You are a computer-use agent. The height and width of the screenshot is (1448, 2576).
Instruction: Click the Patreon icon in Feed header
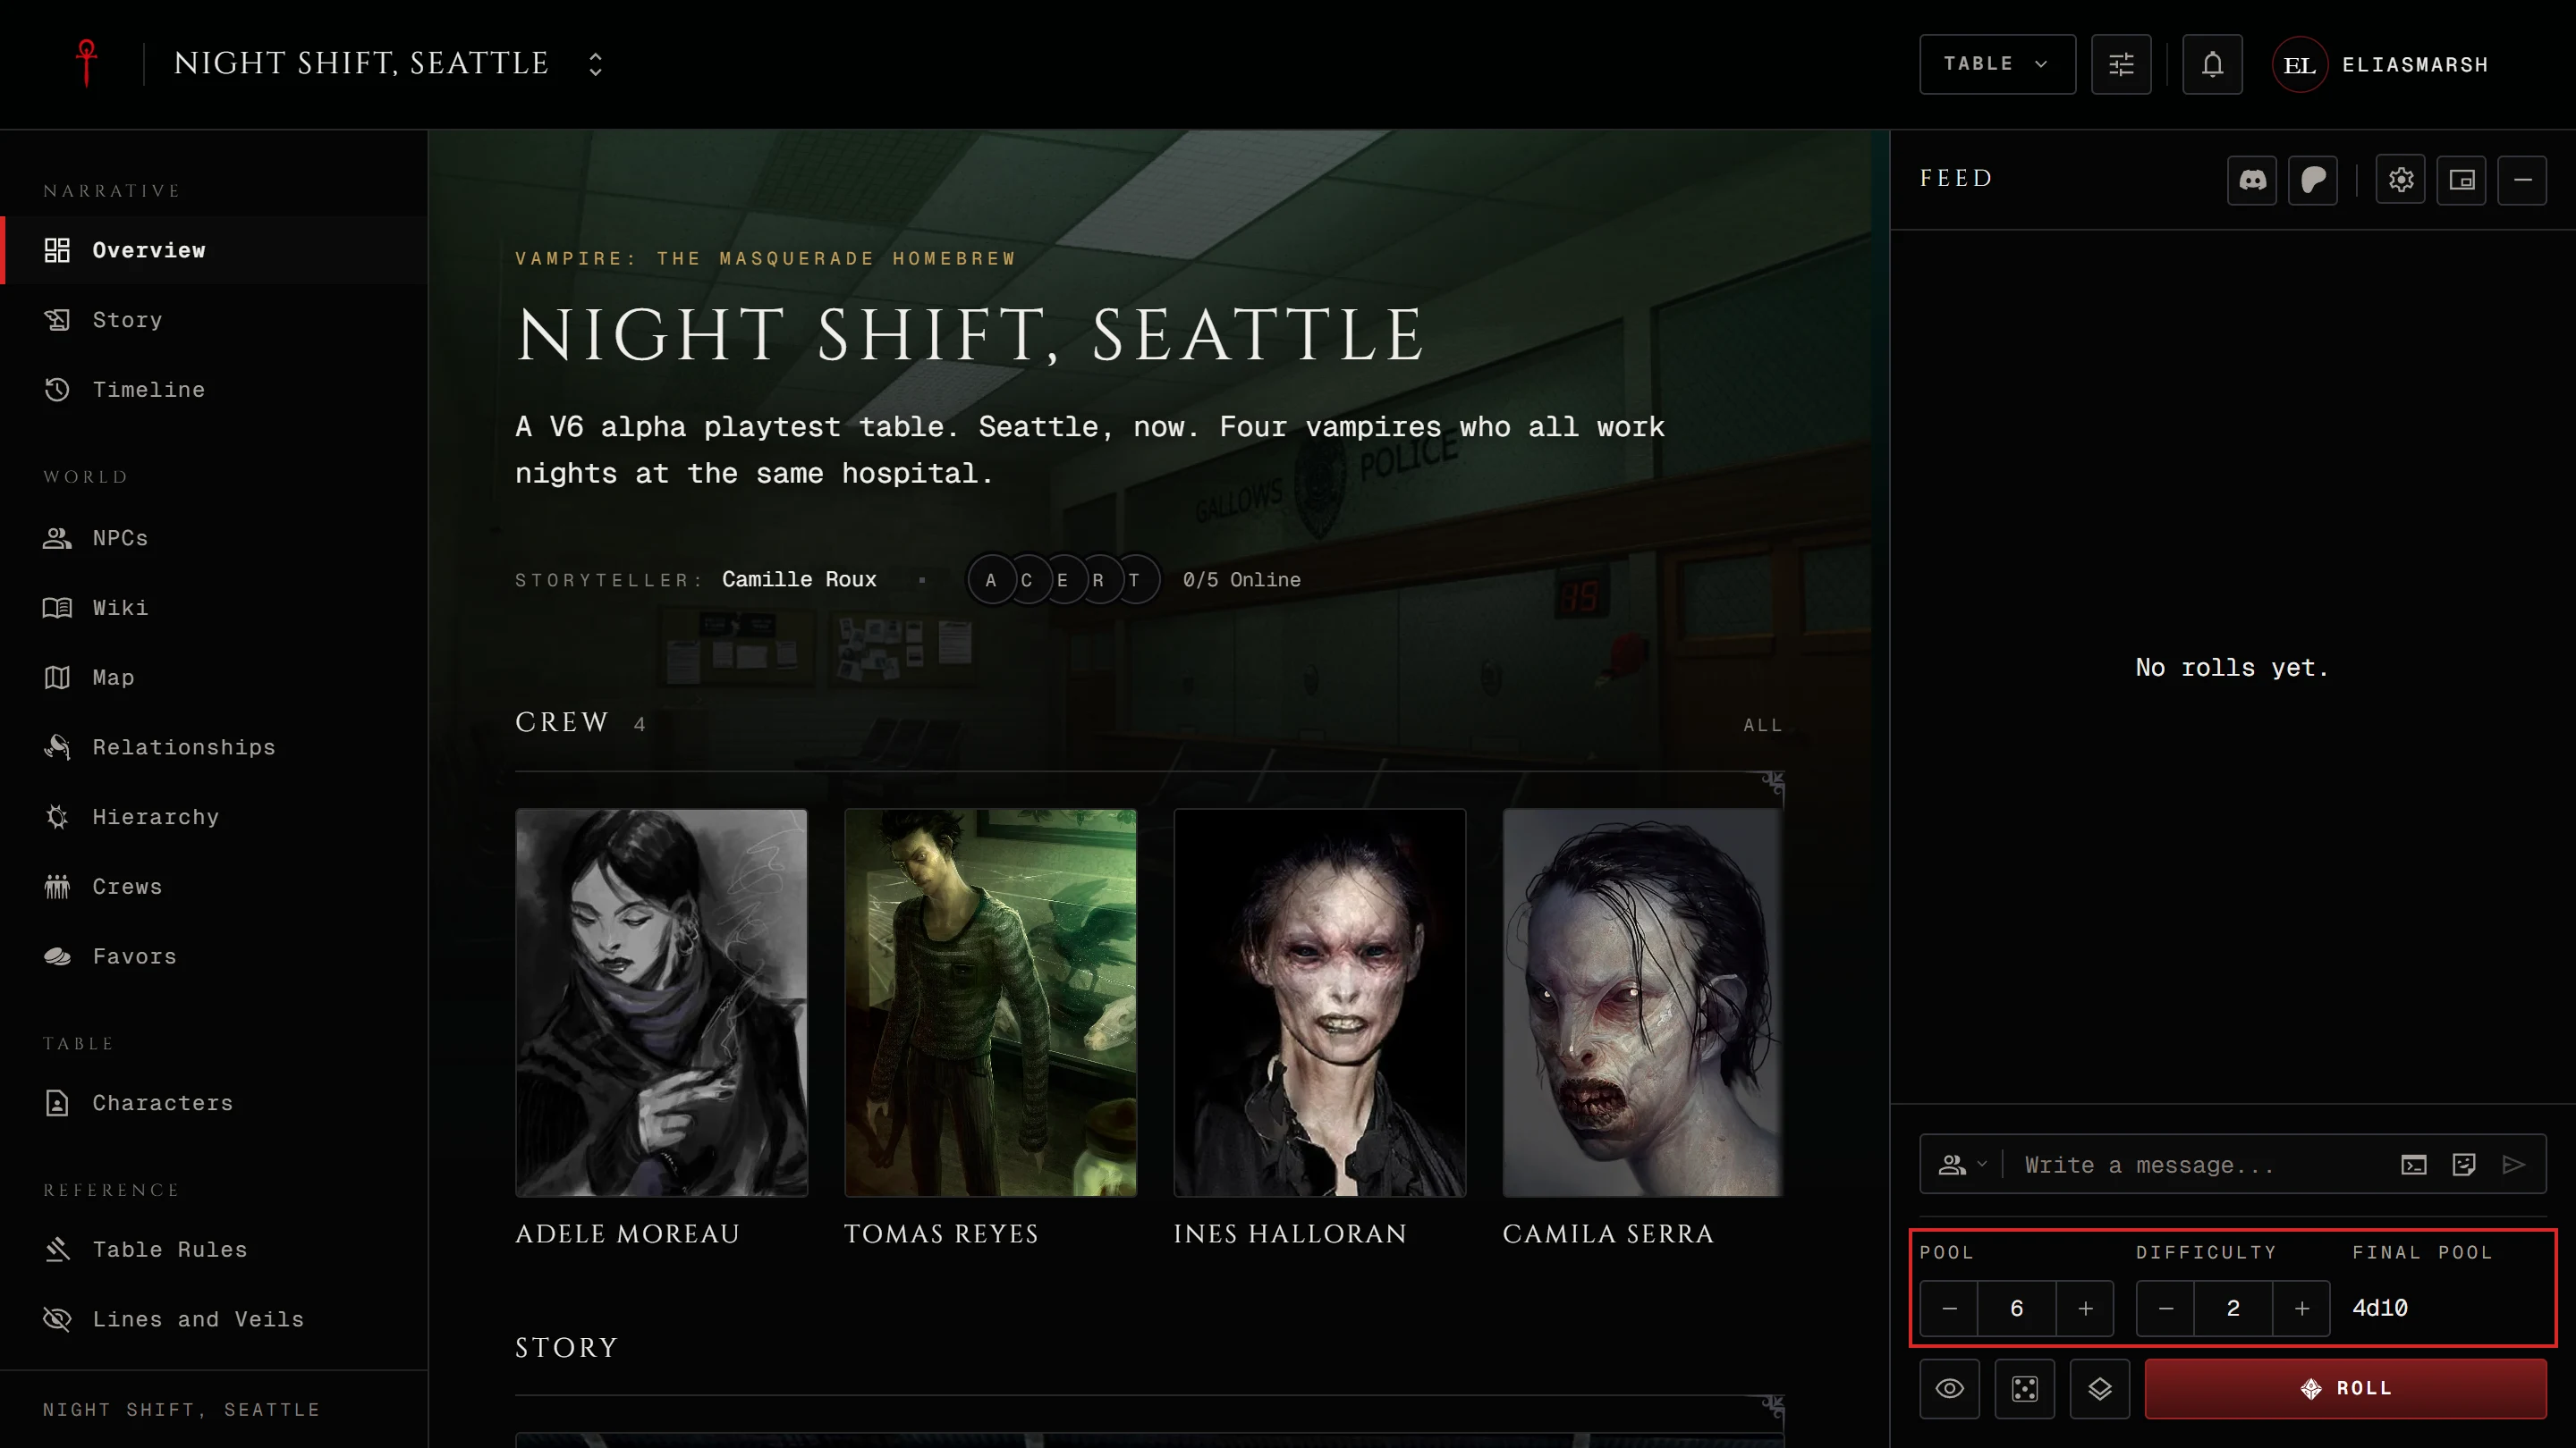tap(2313, 180)
